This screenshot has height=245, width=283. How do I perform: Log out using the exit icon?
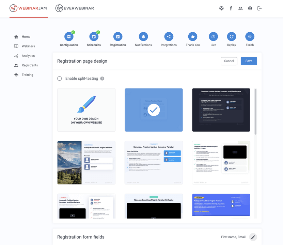(260, 8)
